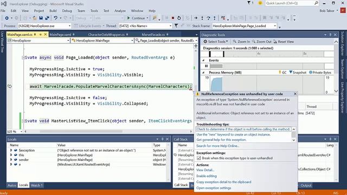The height and width of the screenshot is (195, 347).
Task: Switch to the MainPage.xaml tab
Action: pos(60,35)
